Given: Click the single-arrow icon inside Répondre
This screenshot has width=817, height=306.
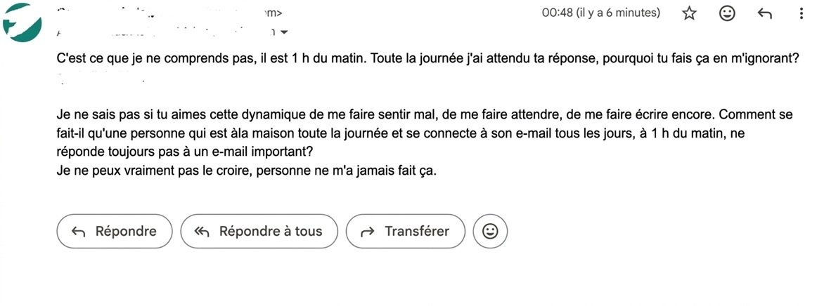Looking at the screenshot, I should click(x=79, y=232).
